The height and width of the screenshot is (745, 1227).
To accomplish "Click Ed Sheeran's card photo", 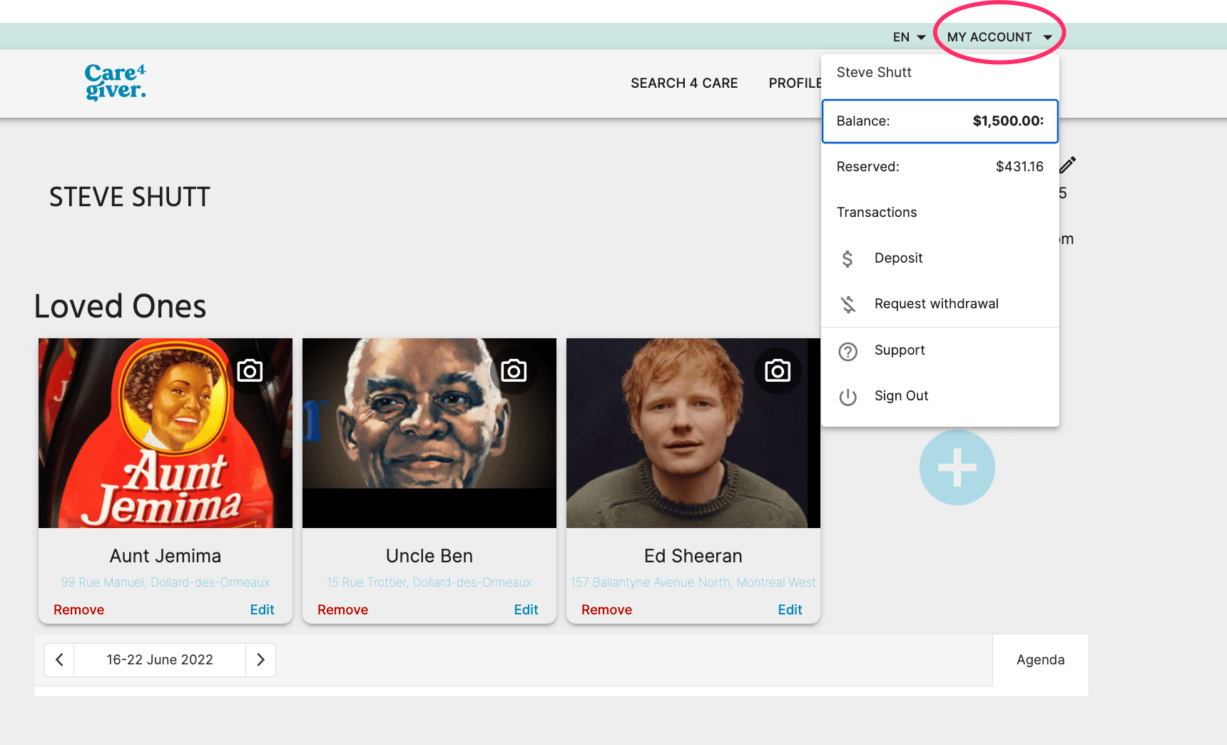I will click(x=693, y=433).
